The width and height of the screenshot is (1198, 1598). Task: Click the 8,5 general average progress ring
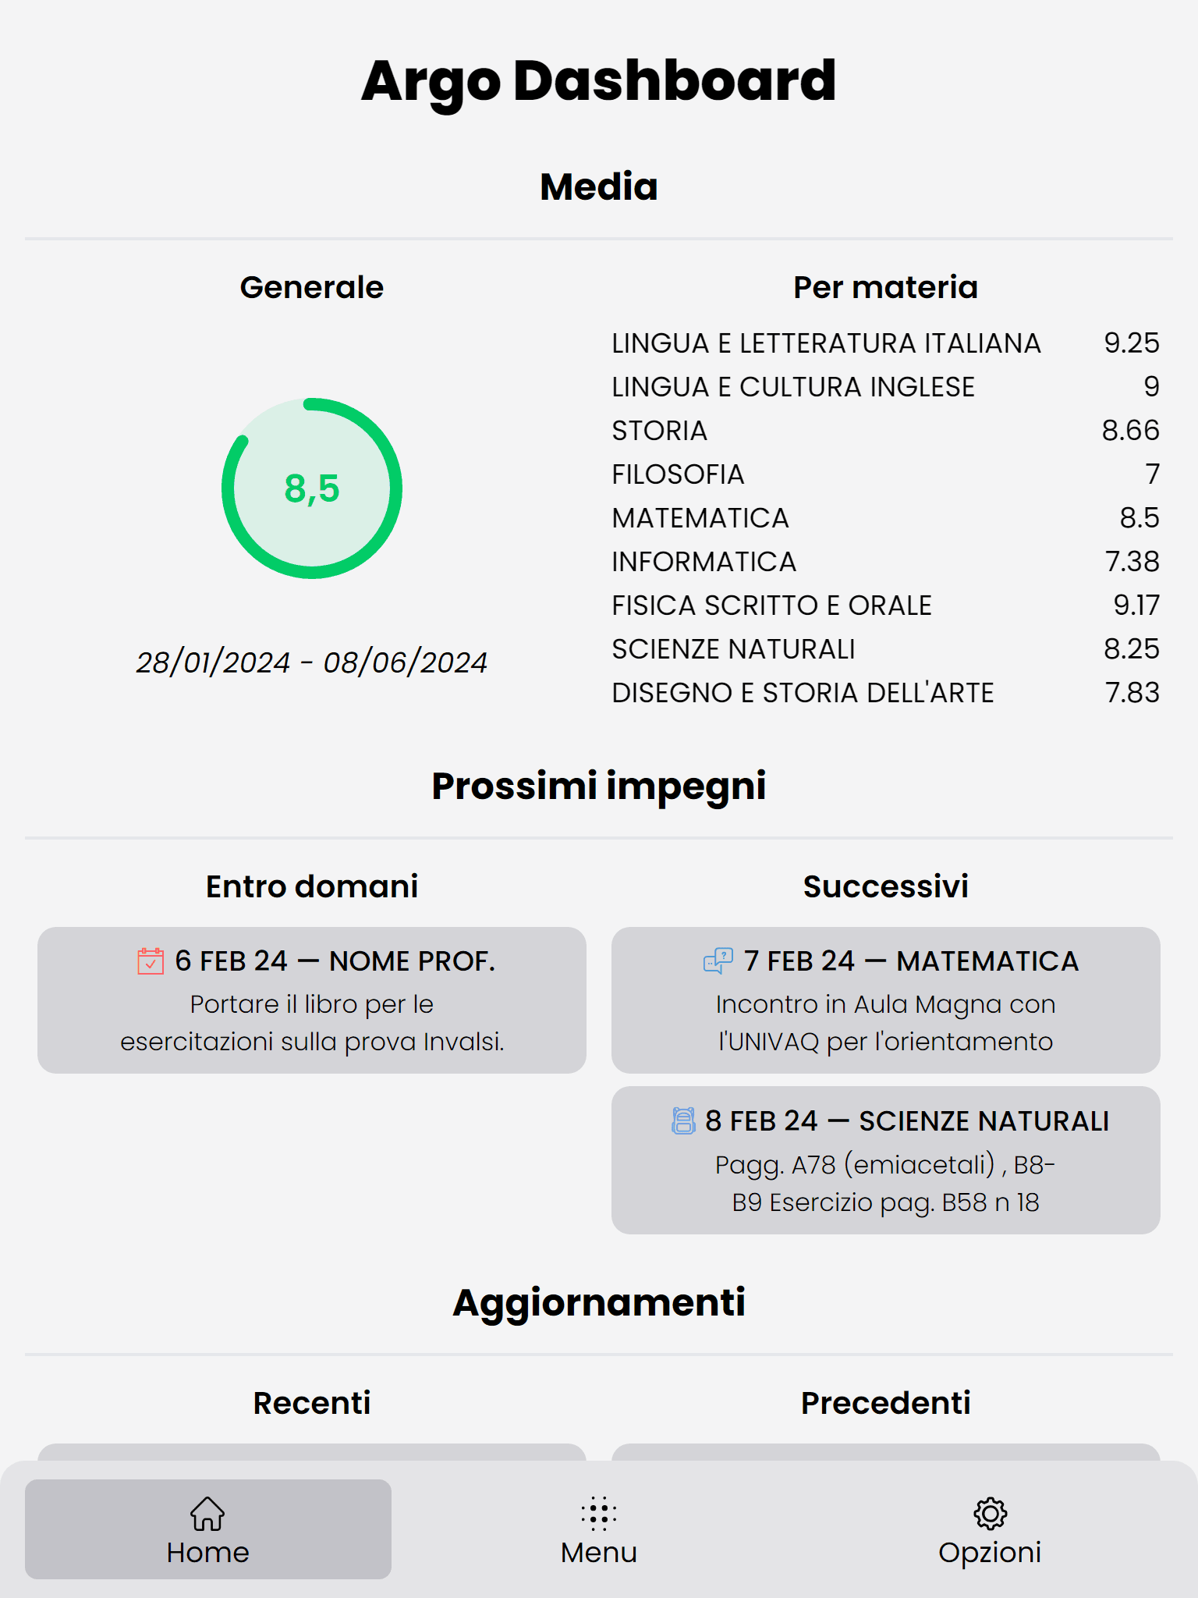tap(312, 488)
